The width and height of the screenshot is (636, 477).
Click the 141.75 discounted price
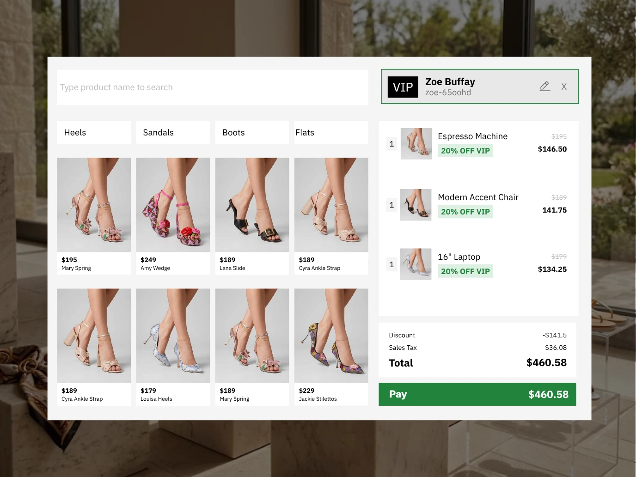point(555,210)
